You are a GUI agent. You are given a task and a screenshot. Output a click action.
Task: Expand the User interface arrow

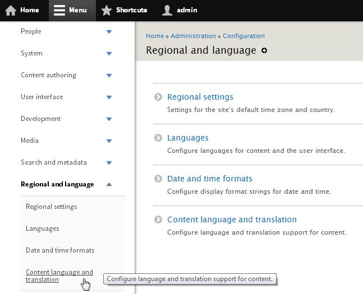pos(109,97)
